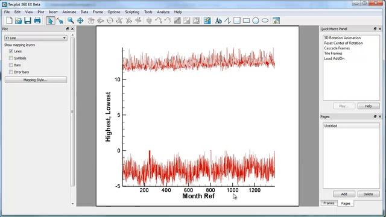Select the Selector arrow tool
Screen dimensions: 386x217
click(x=50, y=20)
